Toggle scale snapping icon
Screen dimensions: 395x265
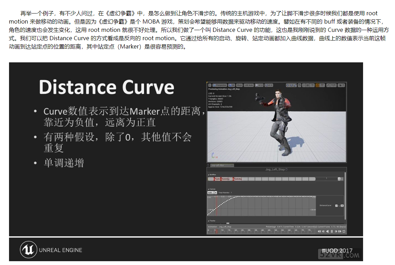pyautogui.click(x=328, y=85)
